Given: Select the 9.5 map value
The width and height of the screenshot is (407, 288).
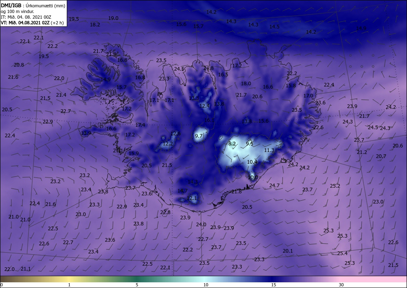Looking at the screenshot, I should click(249, 143).
